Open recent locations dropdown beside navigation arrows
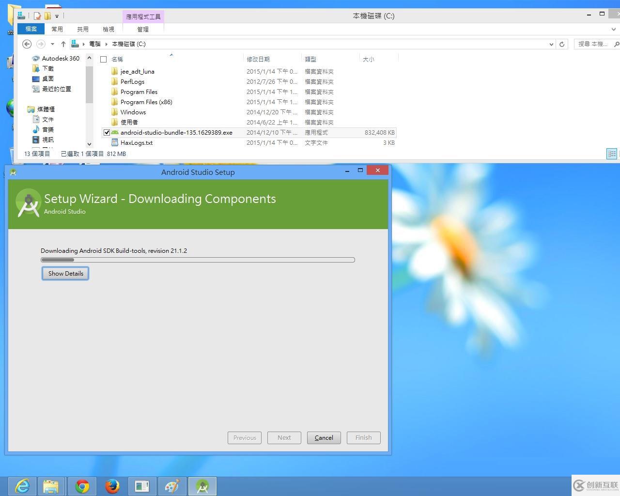This screenshot has width=620, height=496. pos(52,44)
